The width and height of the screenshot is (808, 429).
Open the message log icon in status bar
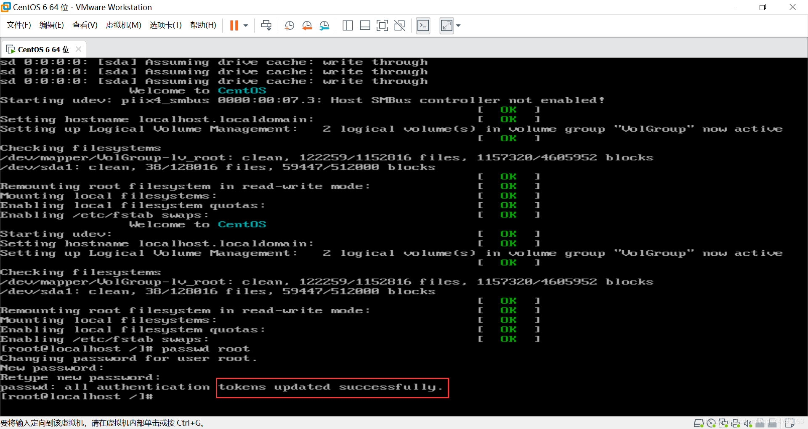click(x=790, y=423)
